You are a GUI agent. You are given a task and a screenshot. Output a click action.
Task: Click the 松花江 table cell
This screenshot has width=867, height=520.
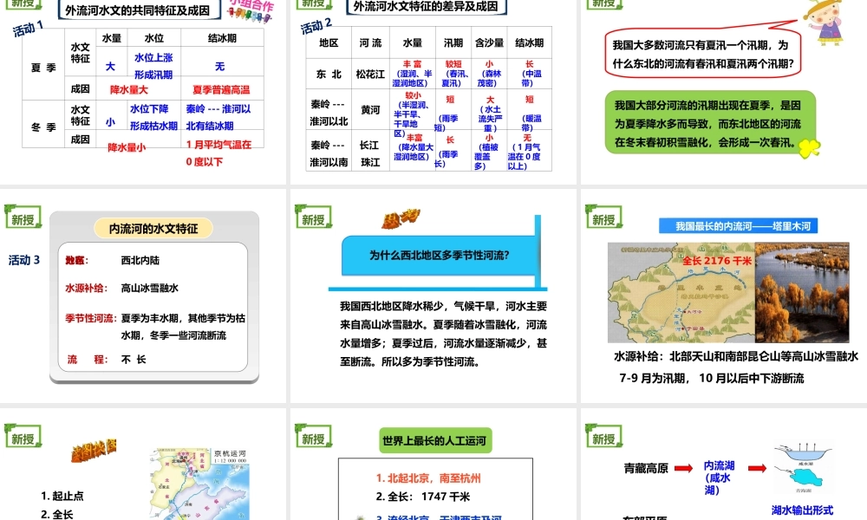point(370,74)
